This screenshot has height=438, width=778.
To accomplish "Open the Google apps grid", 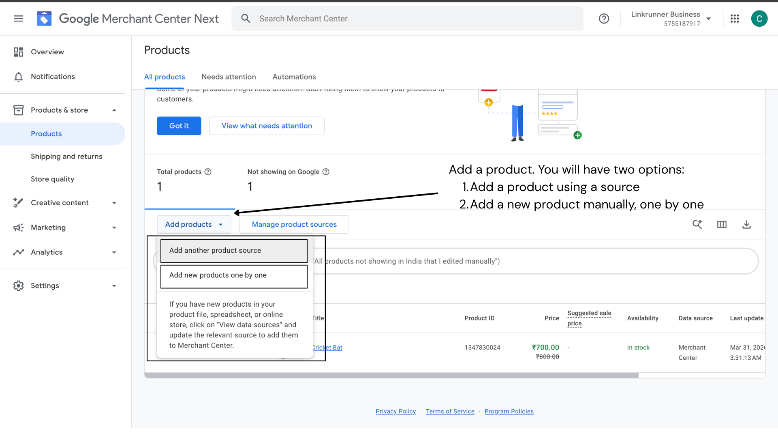I will (x=735, y=19).
